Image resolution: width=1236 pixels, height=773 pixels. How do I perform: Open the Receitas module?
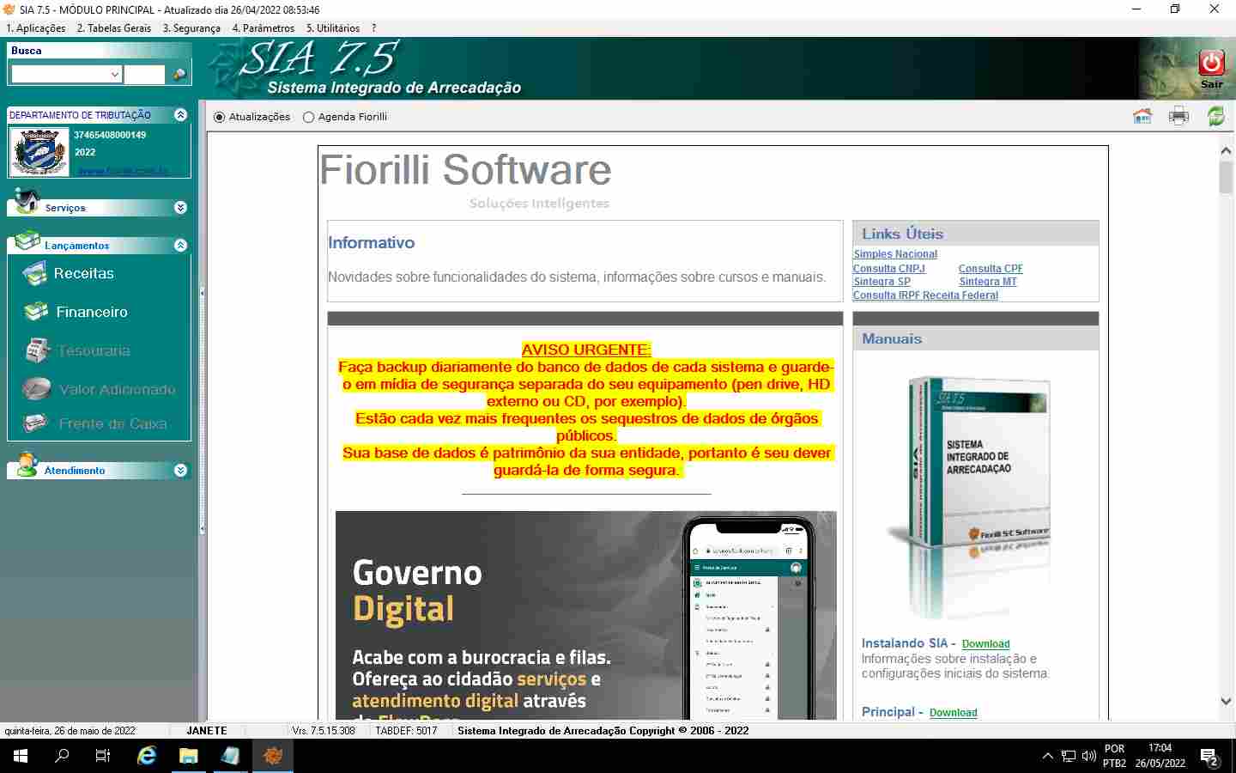(x=83, y=273)
